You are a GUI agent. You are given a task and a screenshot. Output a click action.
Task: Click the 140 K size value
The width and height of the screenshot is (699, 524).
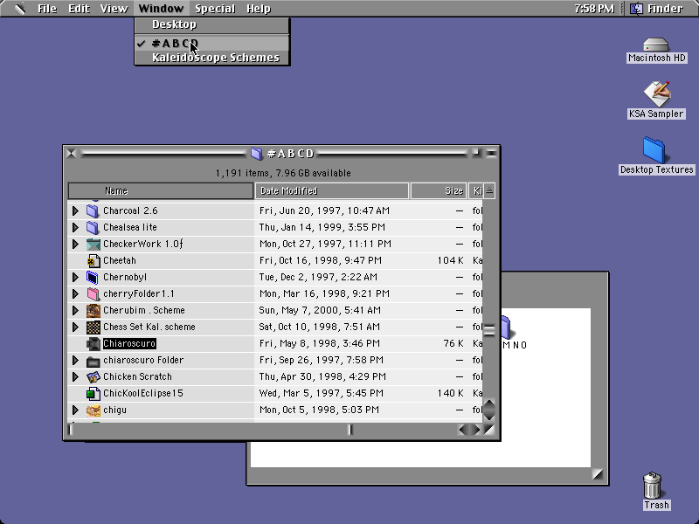click(x=450, y=394)
